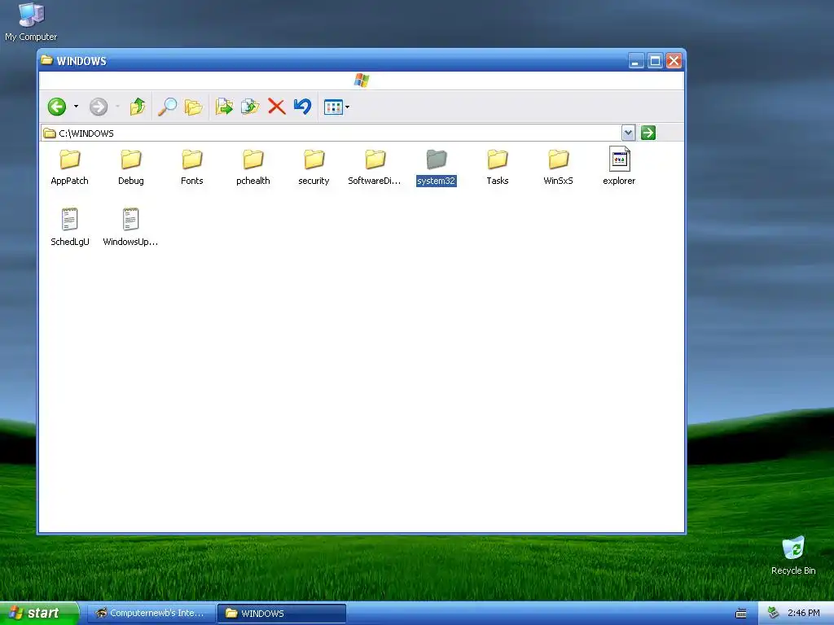Click the Windows flag logo in the window
The image size is (834, 625).
coord(362,81)
